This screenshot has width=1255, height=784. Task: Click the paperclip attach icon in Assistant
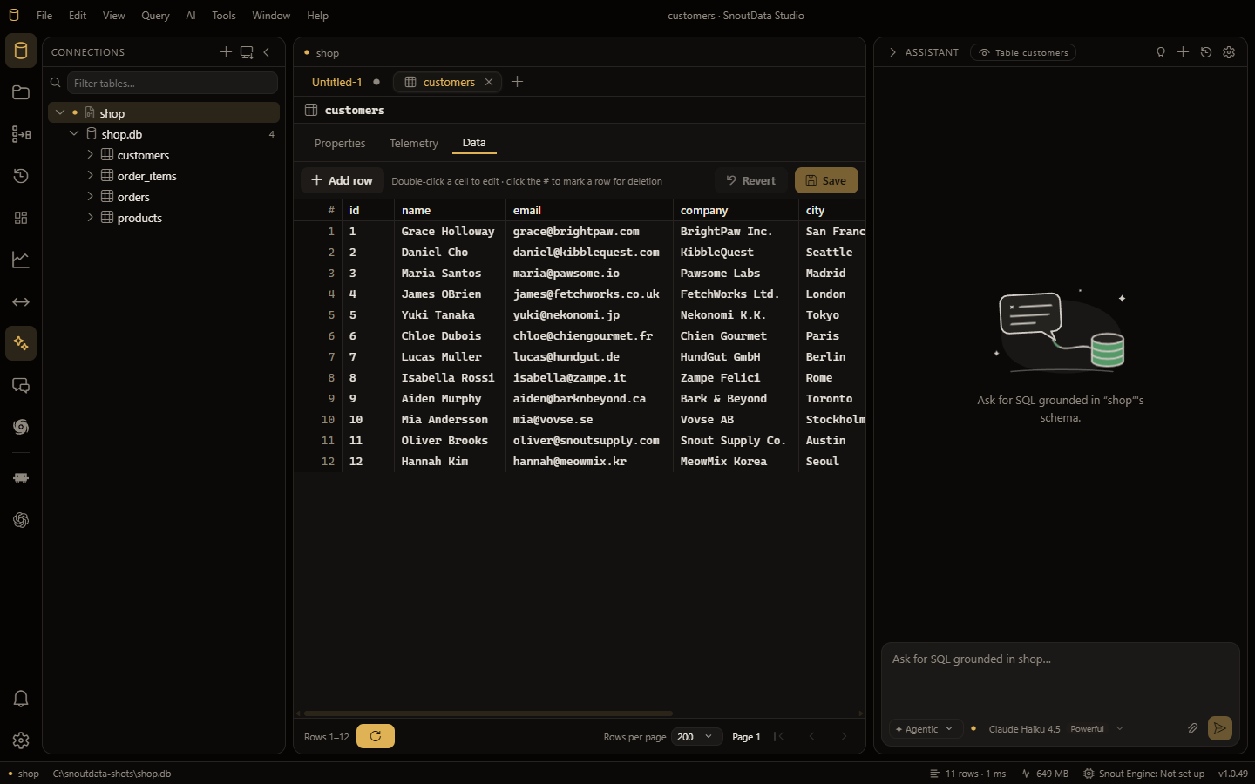[x=1193, y=728]
